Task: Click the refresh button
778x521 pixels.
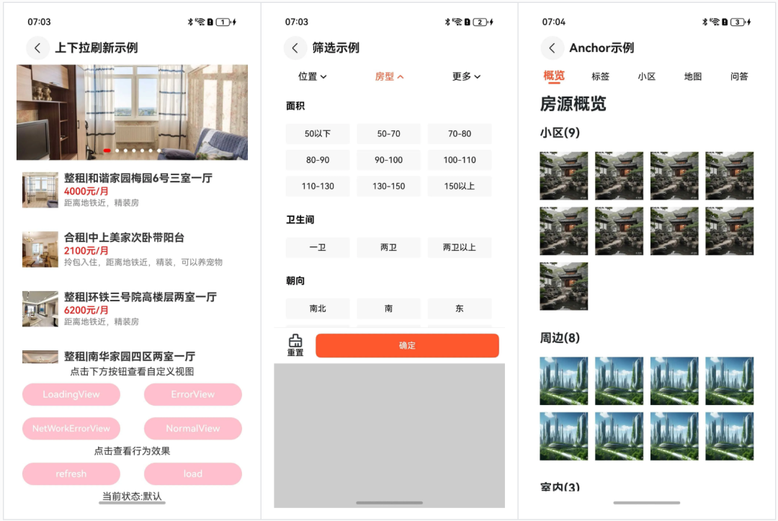Action: [x=71, y=474]
